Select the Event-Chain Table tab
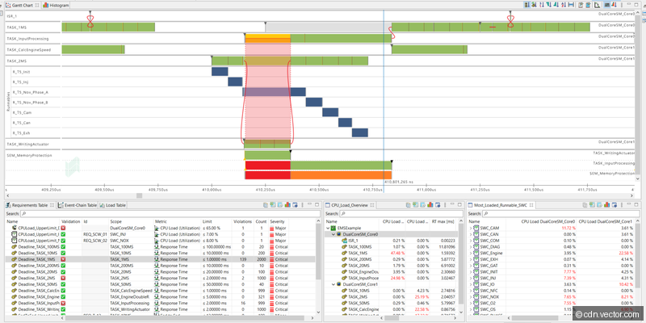 click(x=79, y=205)
